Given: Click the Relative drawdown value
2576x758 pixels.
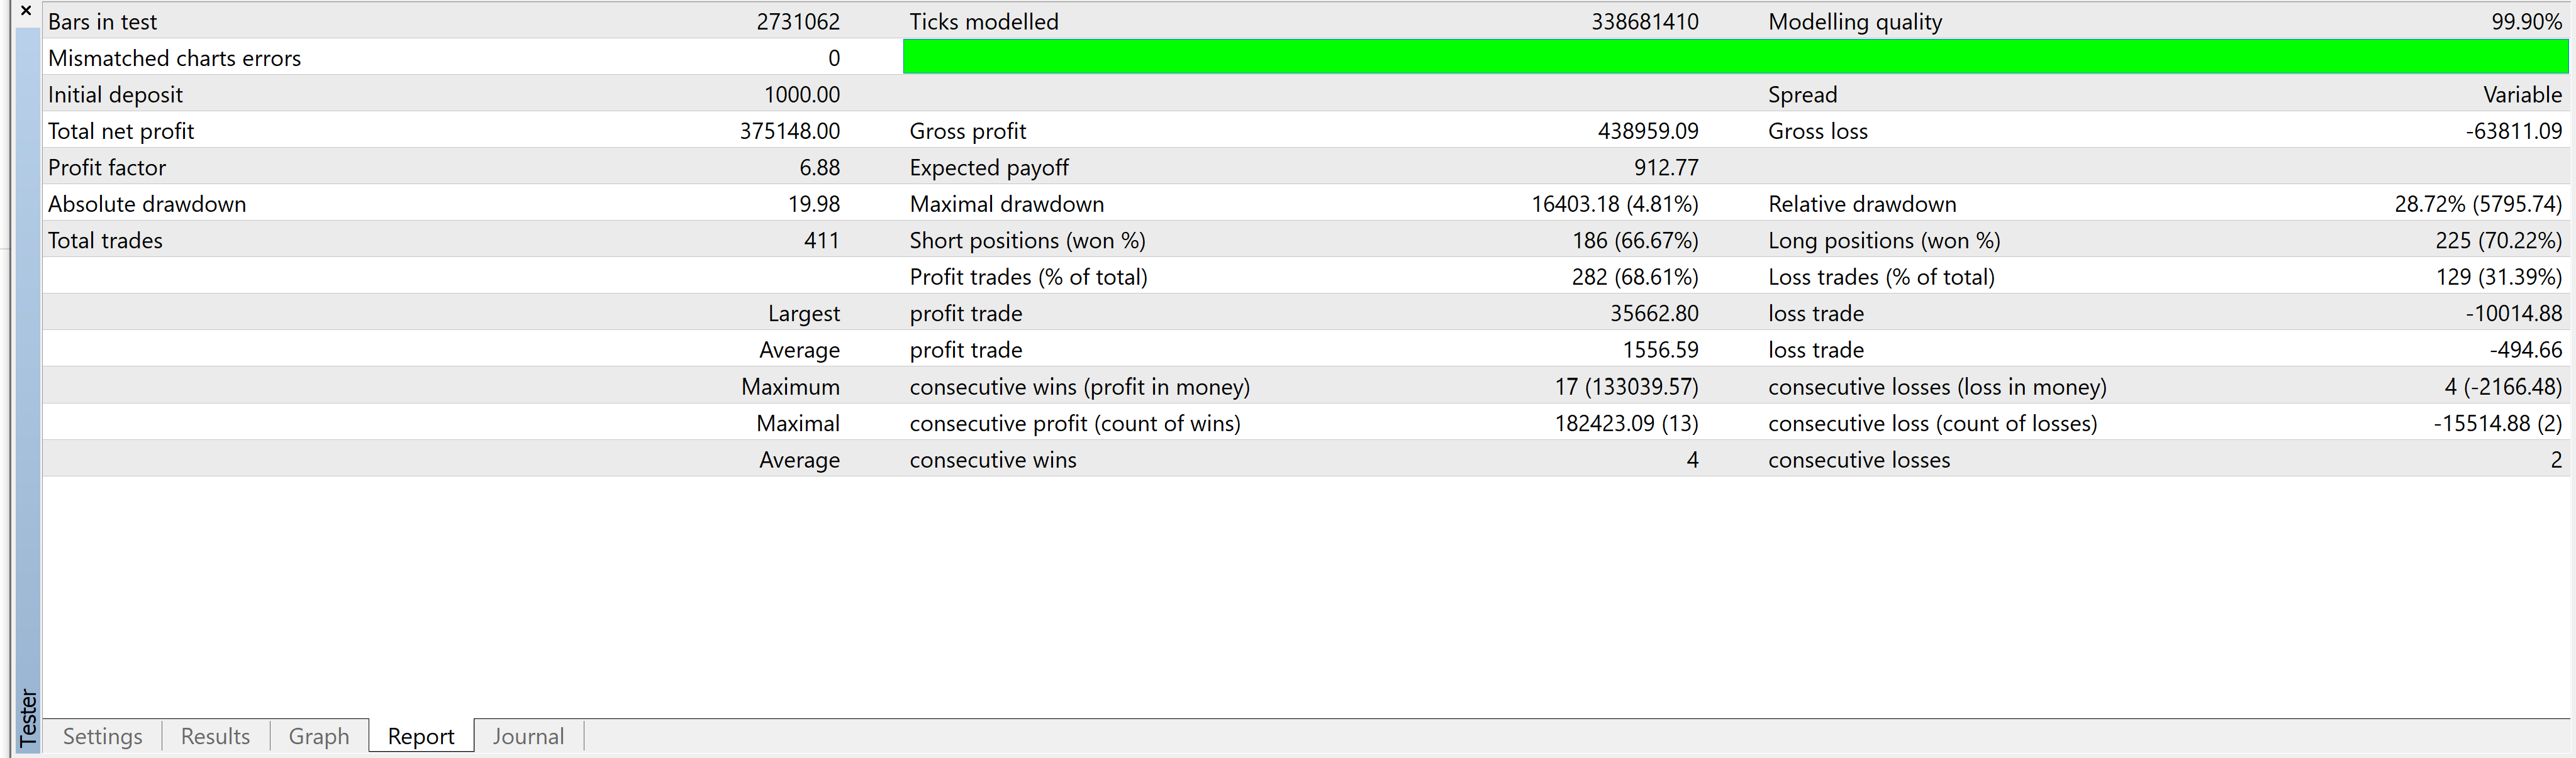Looking at the screenshot, I should pos(2477,204).
